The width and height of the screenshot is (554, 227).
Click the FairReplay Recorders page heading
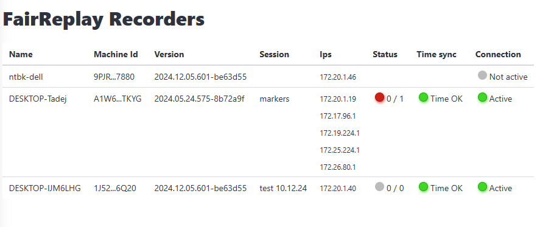click(104, 19)
